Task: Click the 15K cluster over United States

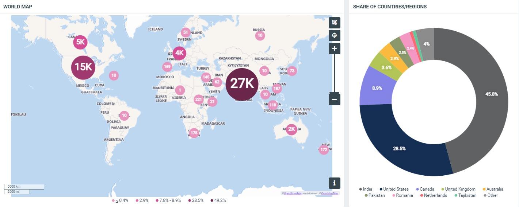Action: tap(83, 67)
